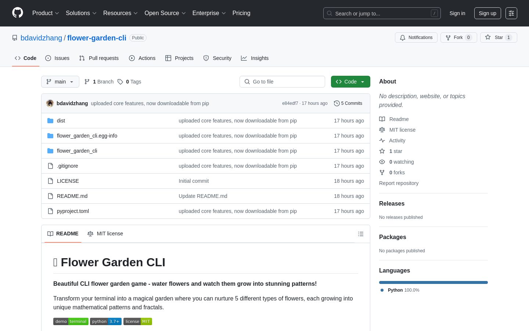The width and height of the screenshot is (529, 331).
Task: Open the Security tab
Action: 217,58
